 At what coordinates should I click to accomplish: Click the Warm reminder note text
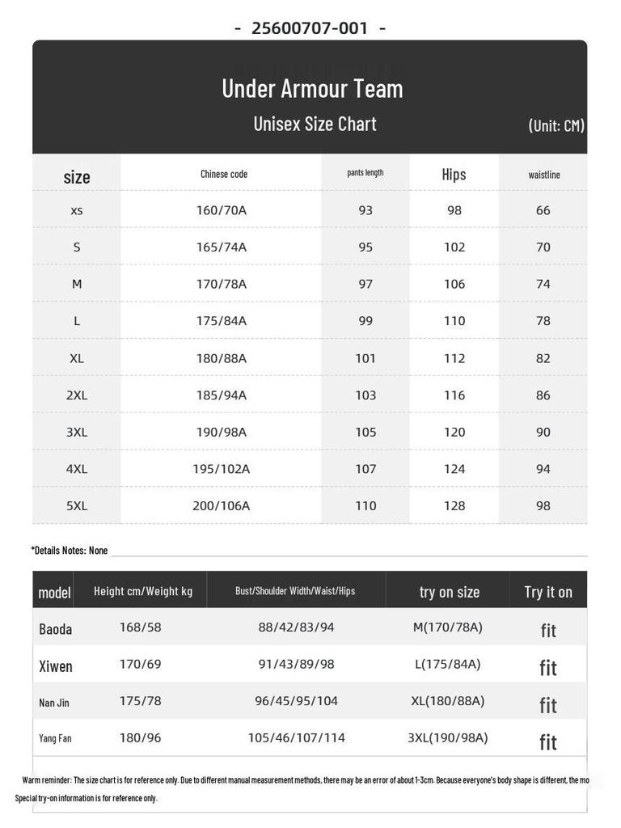305,780
